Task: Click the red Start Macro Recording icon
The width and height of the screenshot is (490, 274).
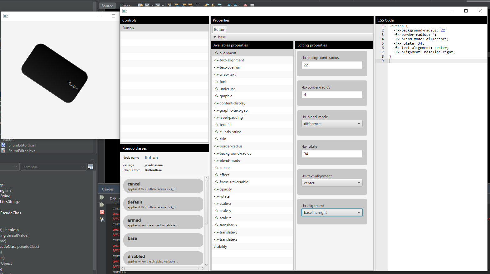Action: pos(245,5)
